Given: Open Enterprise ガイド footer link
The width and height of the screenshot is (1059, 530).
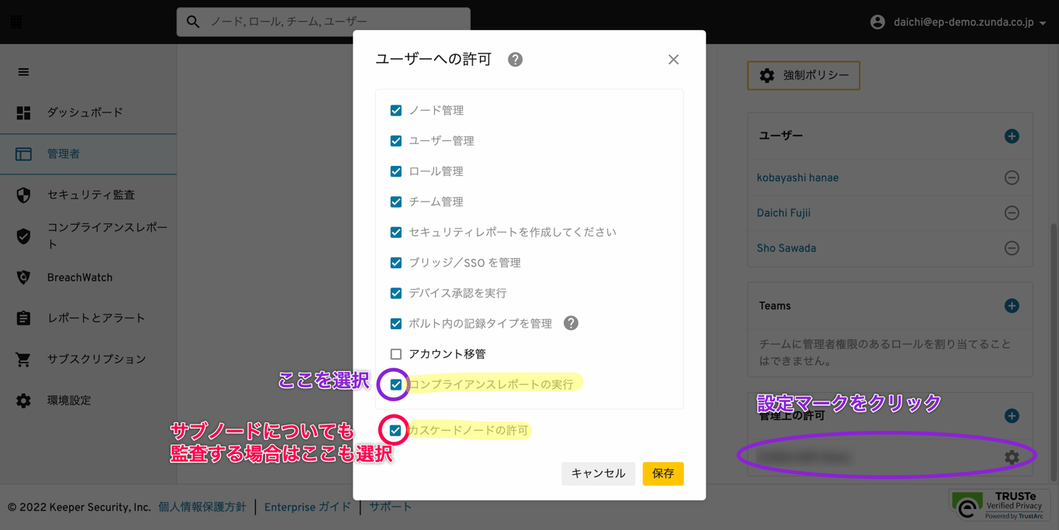Looking at the screenshot, I should click(x=307, y=508).
